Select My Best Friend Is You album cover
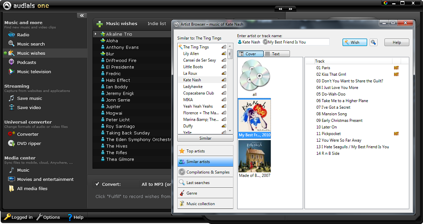The width and height of the screenshot is (423, 224). coord(254,118)
